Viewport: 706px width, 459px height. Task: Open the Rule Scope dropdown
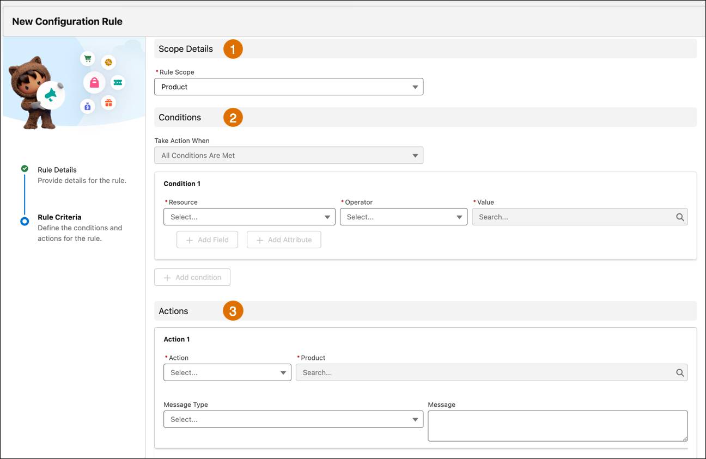point(289,87)
